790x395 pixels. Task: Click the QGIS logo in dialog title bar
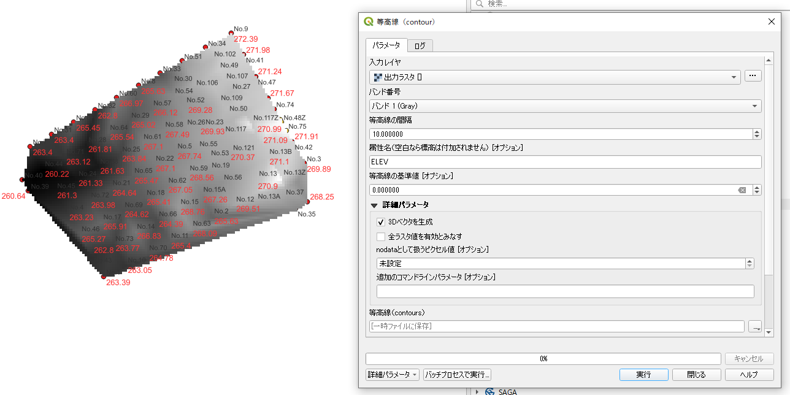pyautogui.click(x=369, y=21)
